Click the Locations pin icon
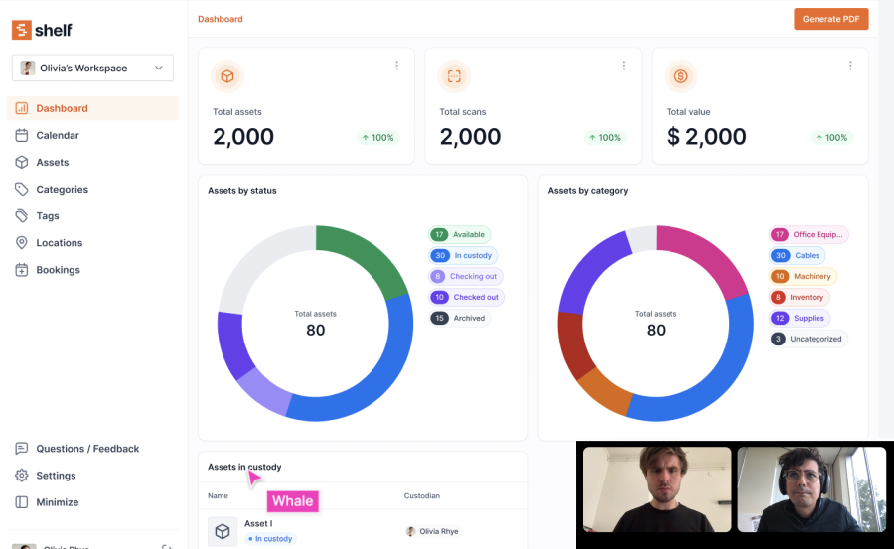 (22, 242)
